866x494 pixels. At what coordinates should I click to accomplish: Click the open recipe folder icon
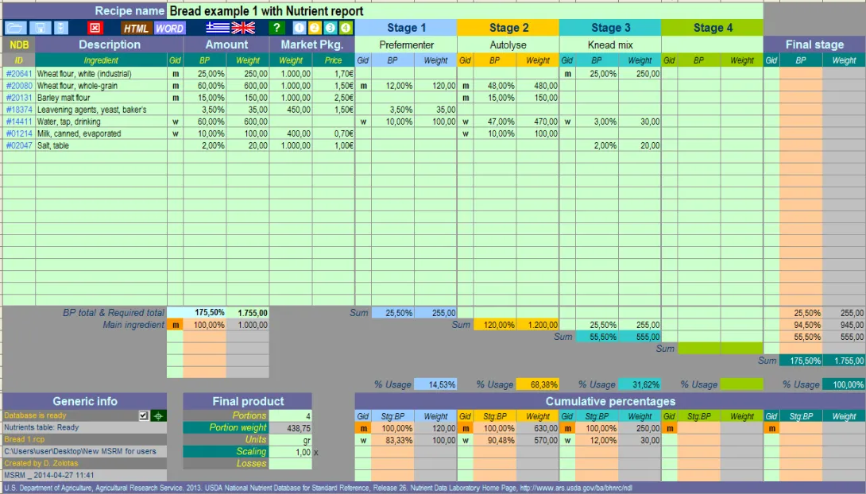(x=15, y=28)
